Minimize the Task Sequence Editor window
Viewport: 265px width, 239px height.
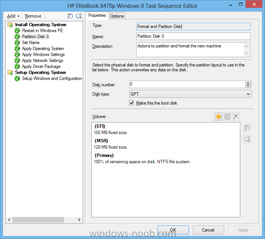click(231, 5)
